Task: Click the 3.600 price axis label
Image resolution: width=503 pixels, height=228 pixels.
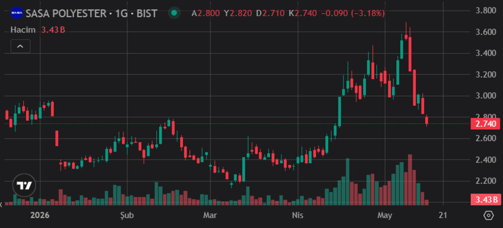Action: pyautogui.click(x=486, y=32)
